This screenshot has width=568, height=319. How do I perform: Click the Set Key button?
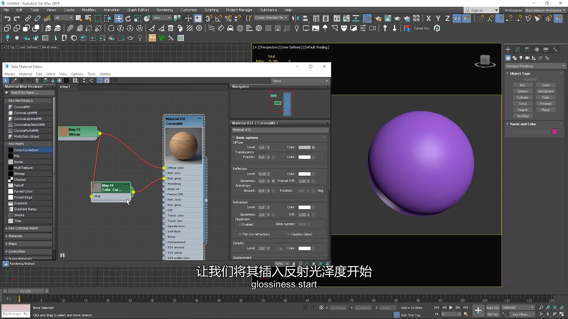pos(493,314)
